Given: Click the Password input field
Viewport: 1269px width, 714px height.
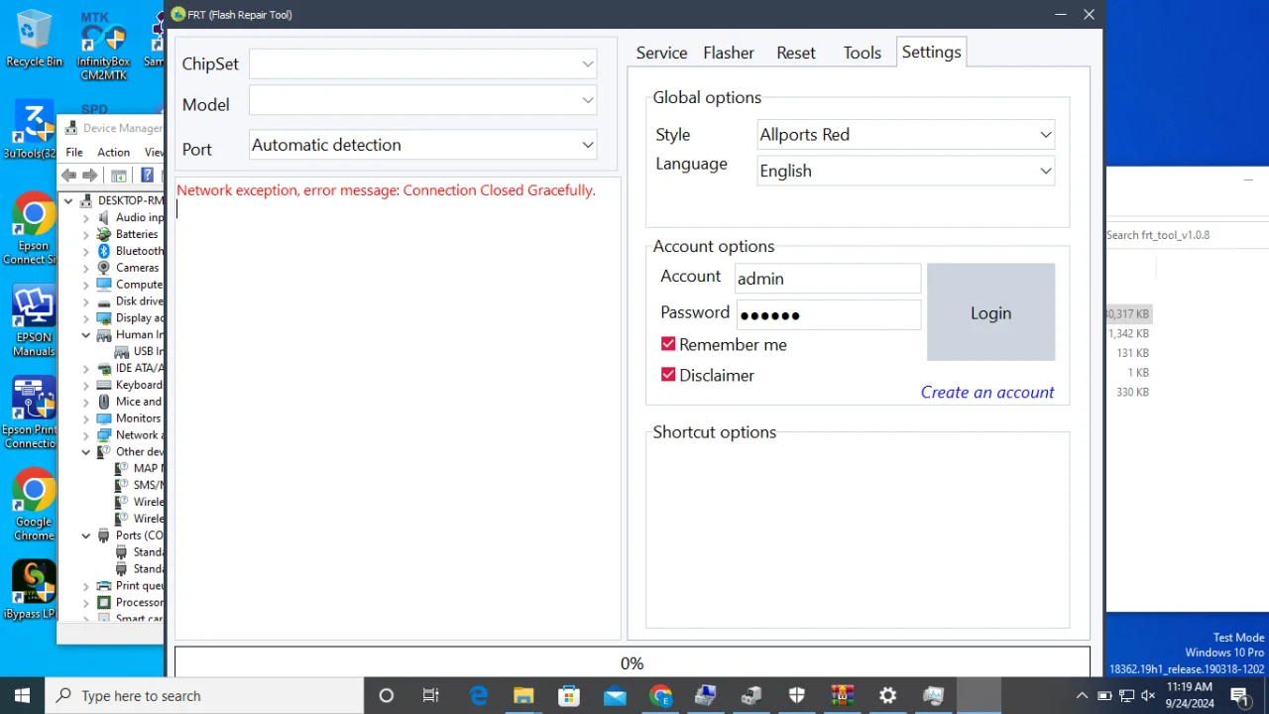Looking at the screenshot, I should (828, 314).
